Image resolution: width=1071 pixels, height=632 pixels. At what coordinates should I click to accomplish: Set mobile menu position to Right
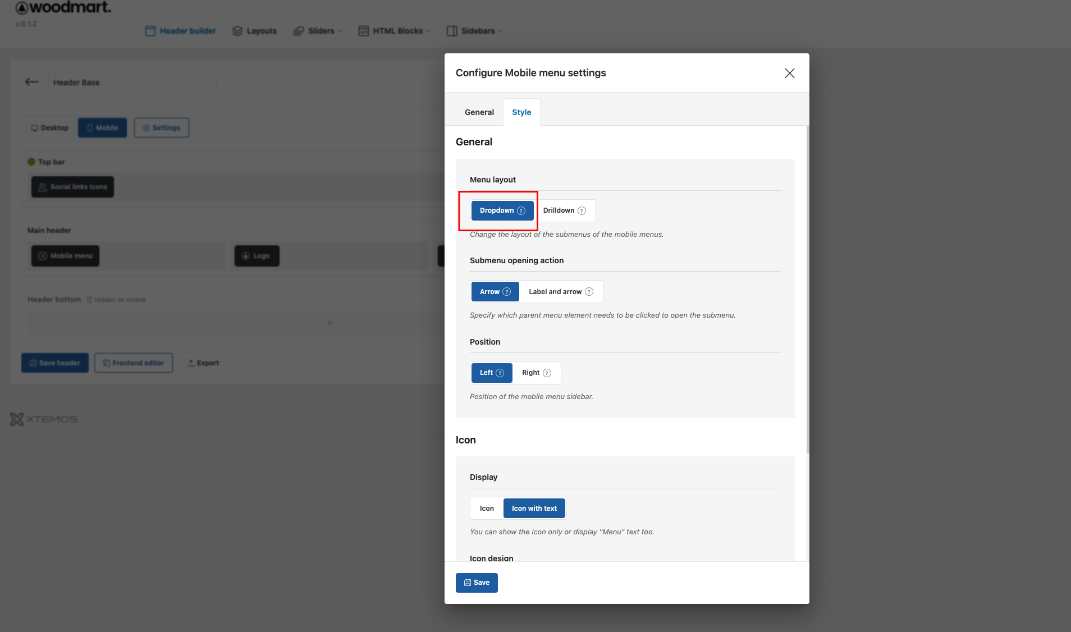537,373
